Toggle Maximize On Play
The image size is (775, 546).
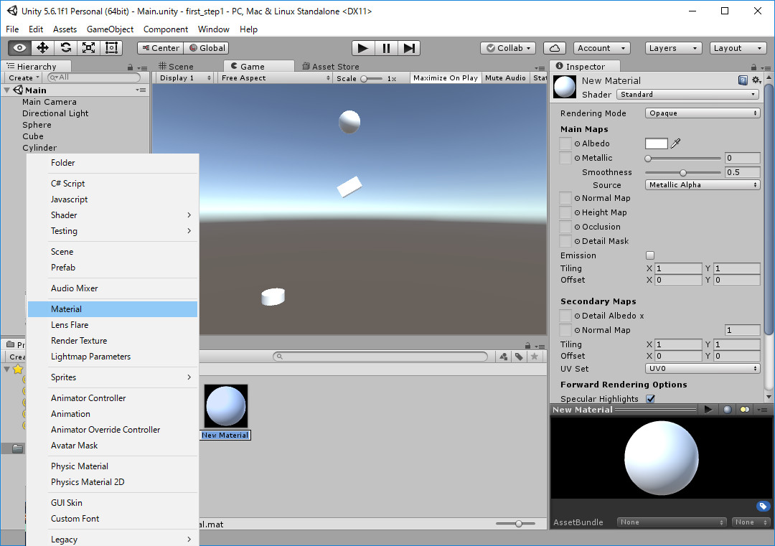coord(445,77)
